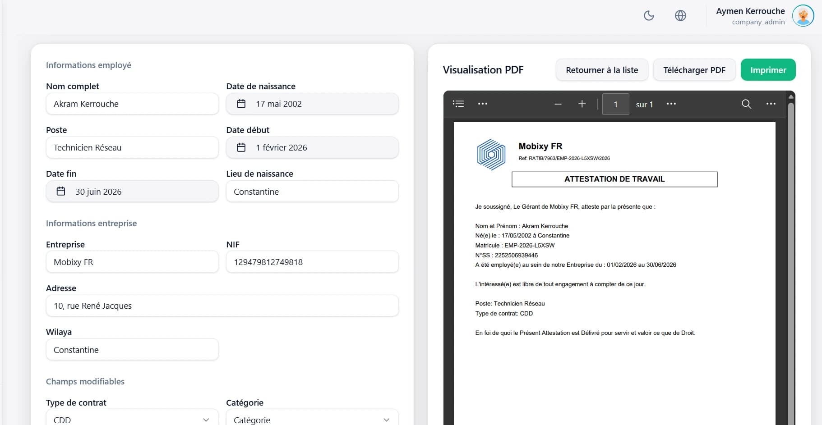This screenshot has height=425, width=822.
Task: Click Télécharger PDF
Action: [x=694, y=69]
